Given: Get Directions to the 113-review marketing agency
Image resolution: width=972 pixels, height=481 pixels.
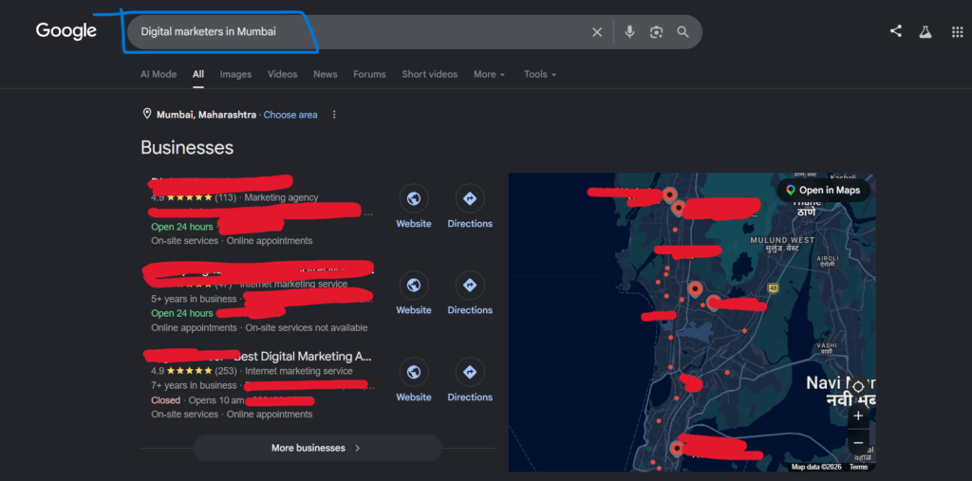Looking at the screenshot, I should [470, 207].
